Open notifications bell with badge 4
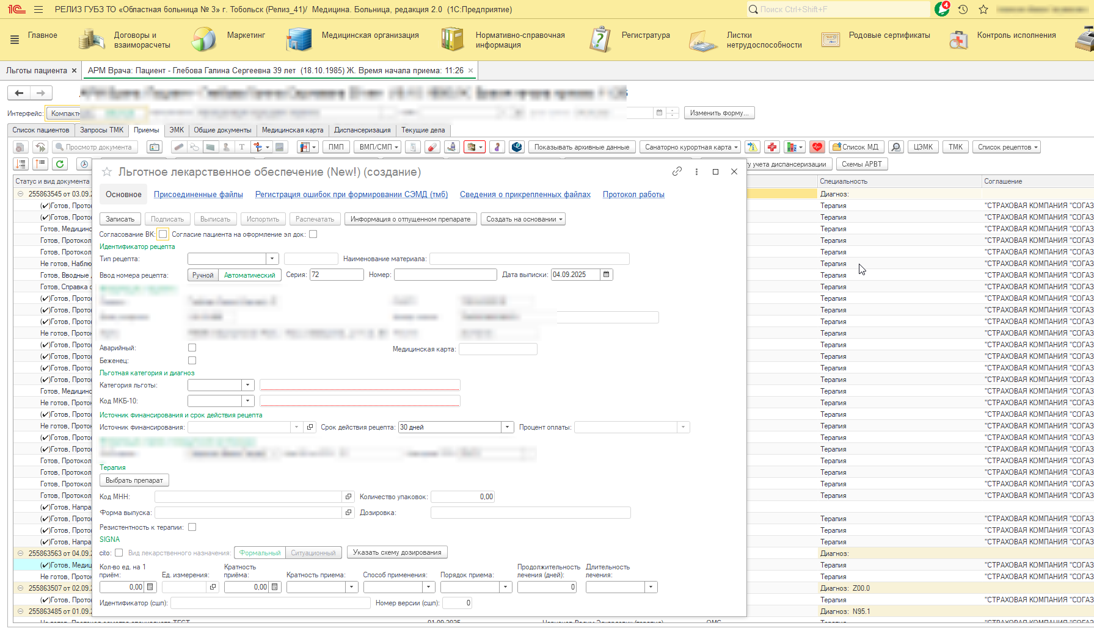The width and height of the screenshot is (1094, 631). pos(941,9)
